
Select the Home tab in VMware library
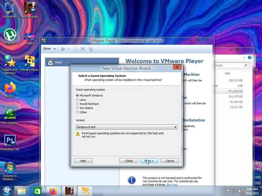pyautogui.click(x=82, y=62)
